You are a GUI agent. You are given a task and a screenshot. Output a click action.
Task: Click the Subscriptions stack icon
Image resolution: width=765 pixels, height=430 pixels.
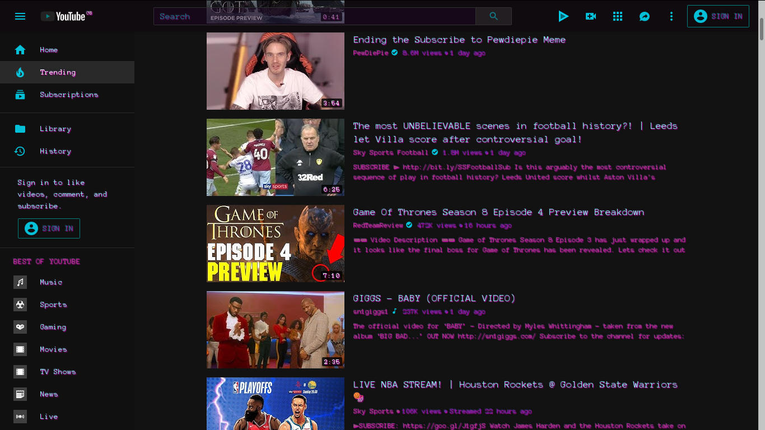point(20,95)
